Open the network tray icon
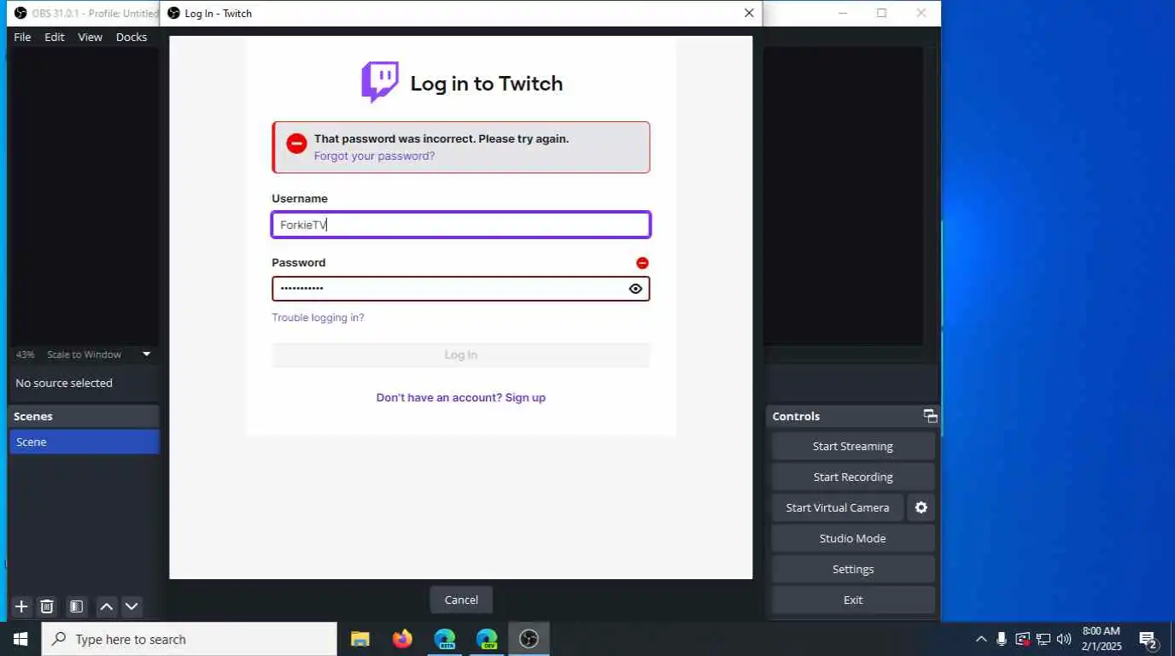Viewport: 1175px width, 656px height. click(x=1043, y=639)
